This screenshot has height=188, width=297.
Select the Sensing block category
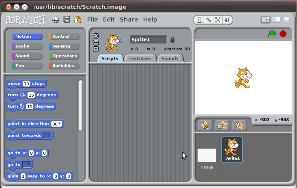click(x=64, y=46)
